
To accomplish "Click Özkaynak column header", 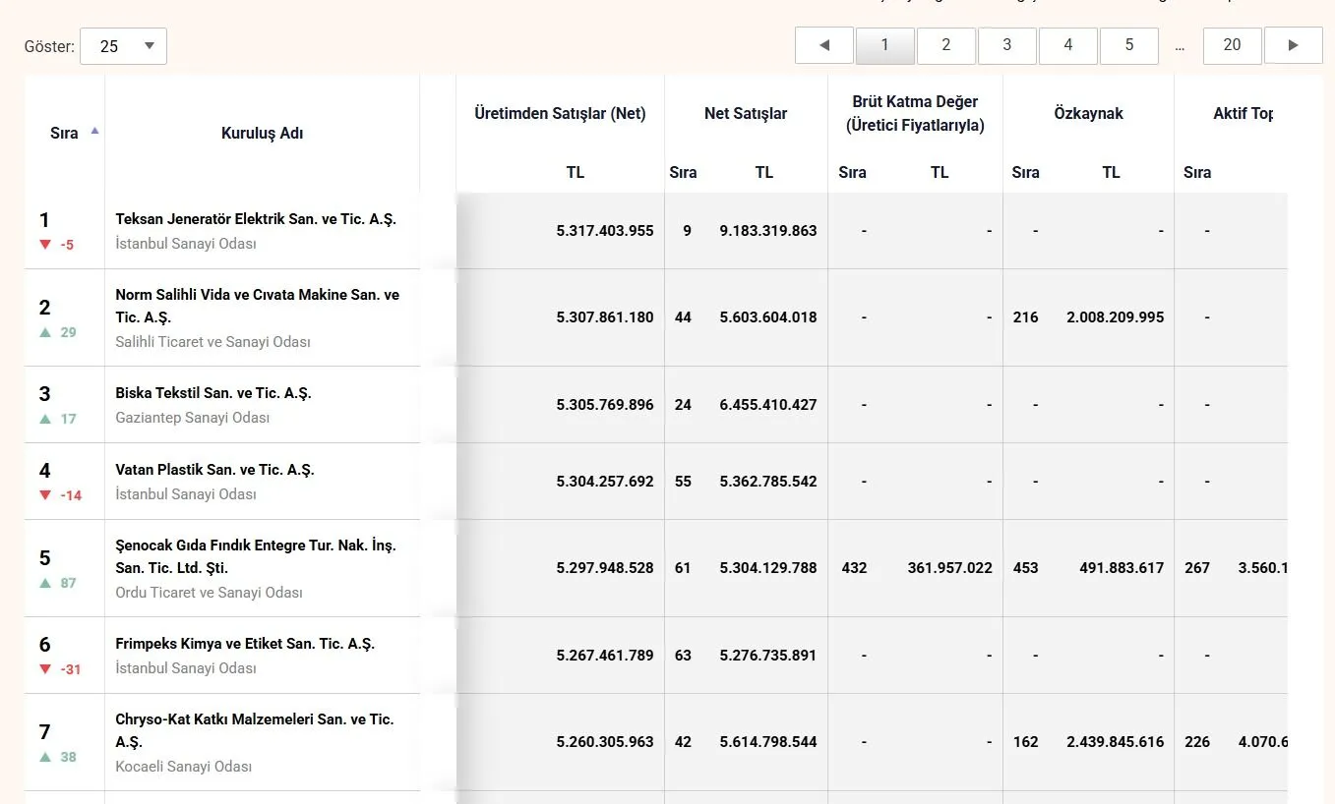I will [x=1088, y=114].
